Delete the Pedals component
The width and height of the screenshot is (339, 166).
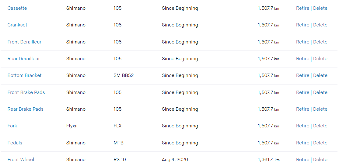coord(320,143)
